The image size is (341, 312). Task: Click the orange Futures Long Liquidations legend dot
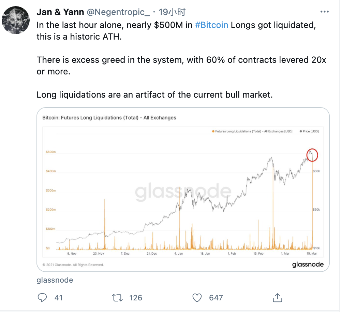(213, 131)
